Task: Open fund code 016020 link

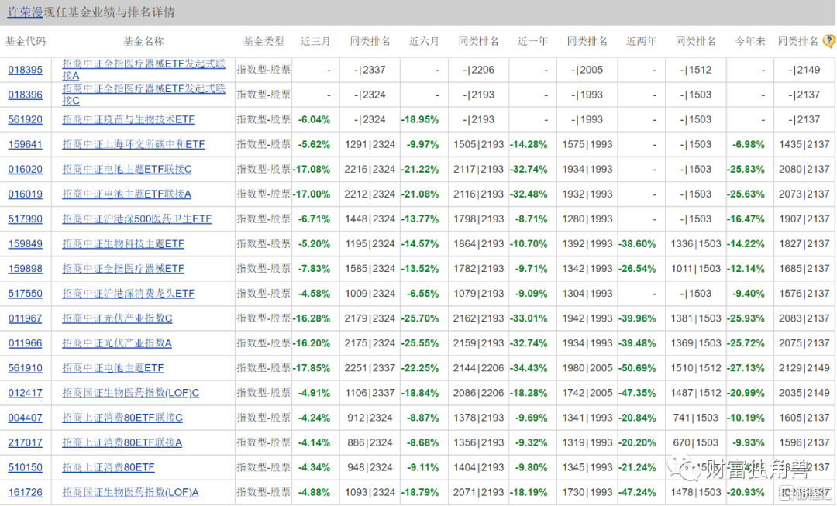Action: tap(25, 169)
